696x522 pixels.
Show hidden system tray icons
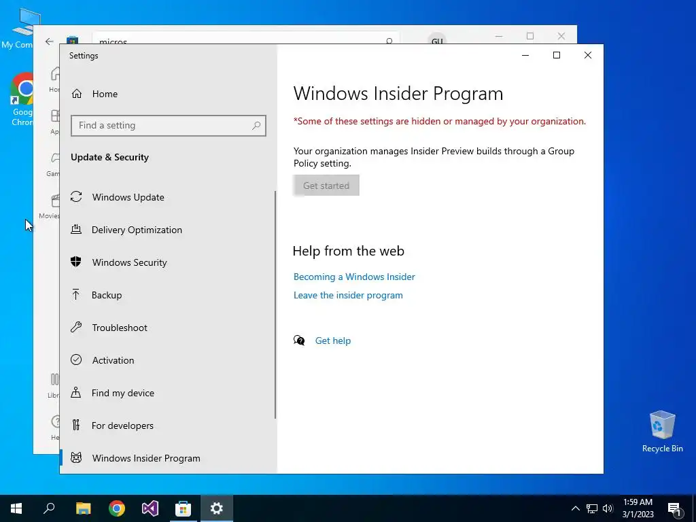pyautogui.click(x=575, y=508)
